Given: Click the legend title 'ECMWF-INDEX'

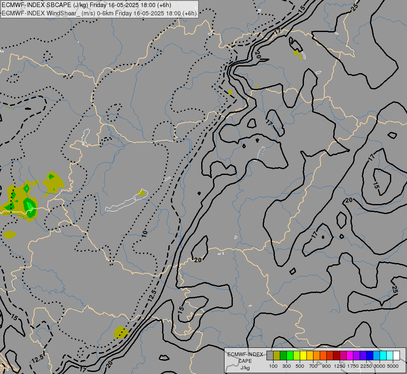Looking at the screenshot, I should [x=245, y=354].
